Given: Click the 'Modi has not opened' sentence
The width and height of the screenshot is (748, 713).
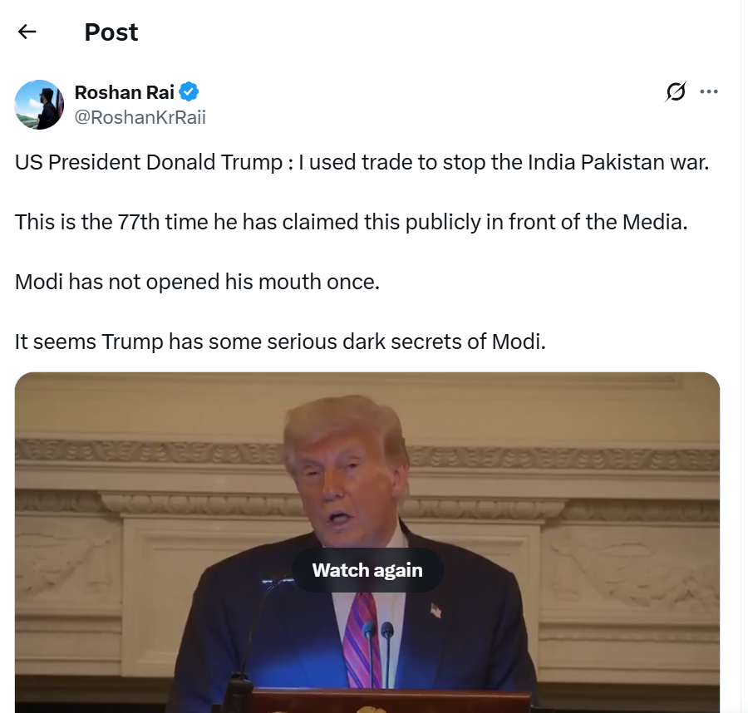Looking at the screenshot, I should click(197, 282).
